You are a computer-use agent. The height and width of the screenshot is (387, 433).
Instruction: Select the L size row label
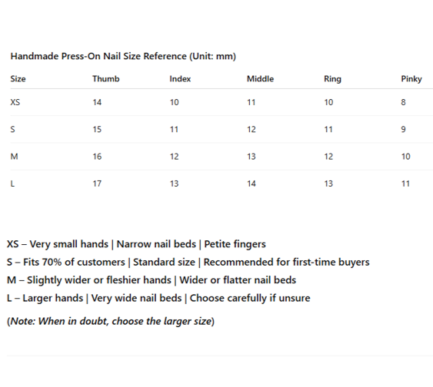point(12,184)
